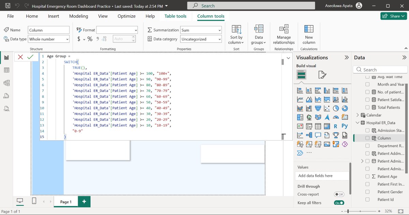Screen dimensions: 409x215
Task: Open the Modeling ribbon tab
Action: tap(79, 16)
